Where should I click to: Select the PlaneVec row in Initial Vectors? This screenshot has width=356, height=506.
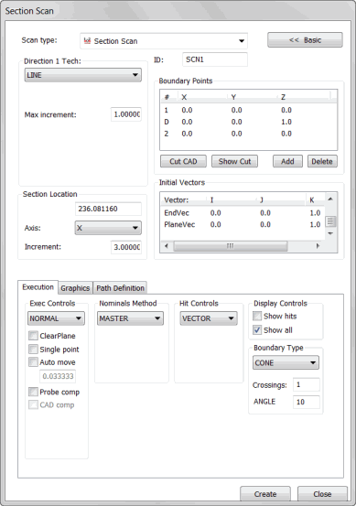(x=243, y=224)
